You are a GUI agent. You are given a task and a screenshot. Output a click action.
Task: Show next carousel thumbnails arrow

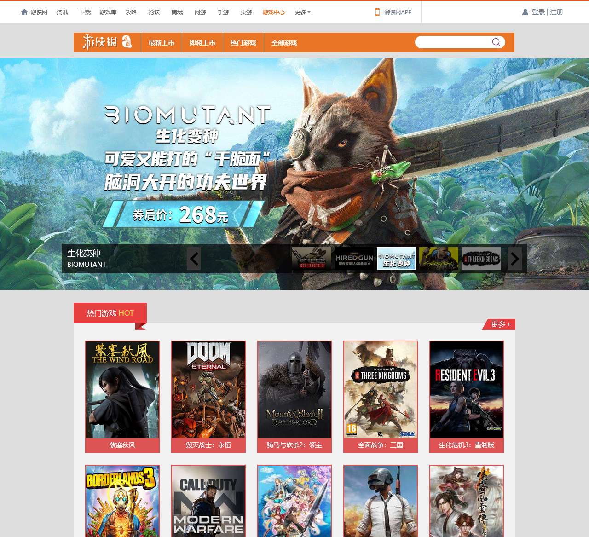[x=515, y=259]
